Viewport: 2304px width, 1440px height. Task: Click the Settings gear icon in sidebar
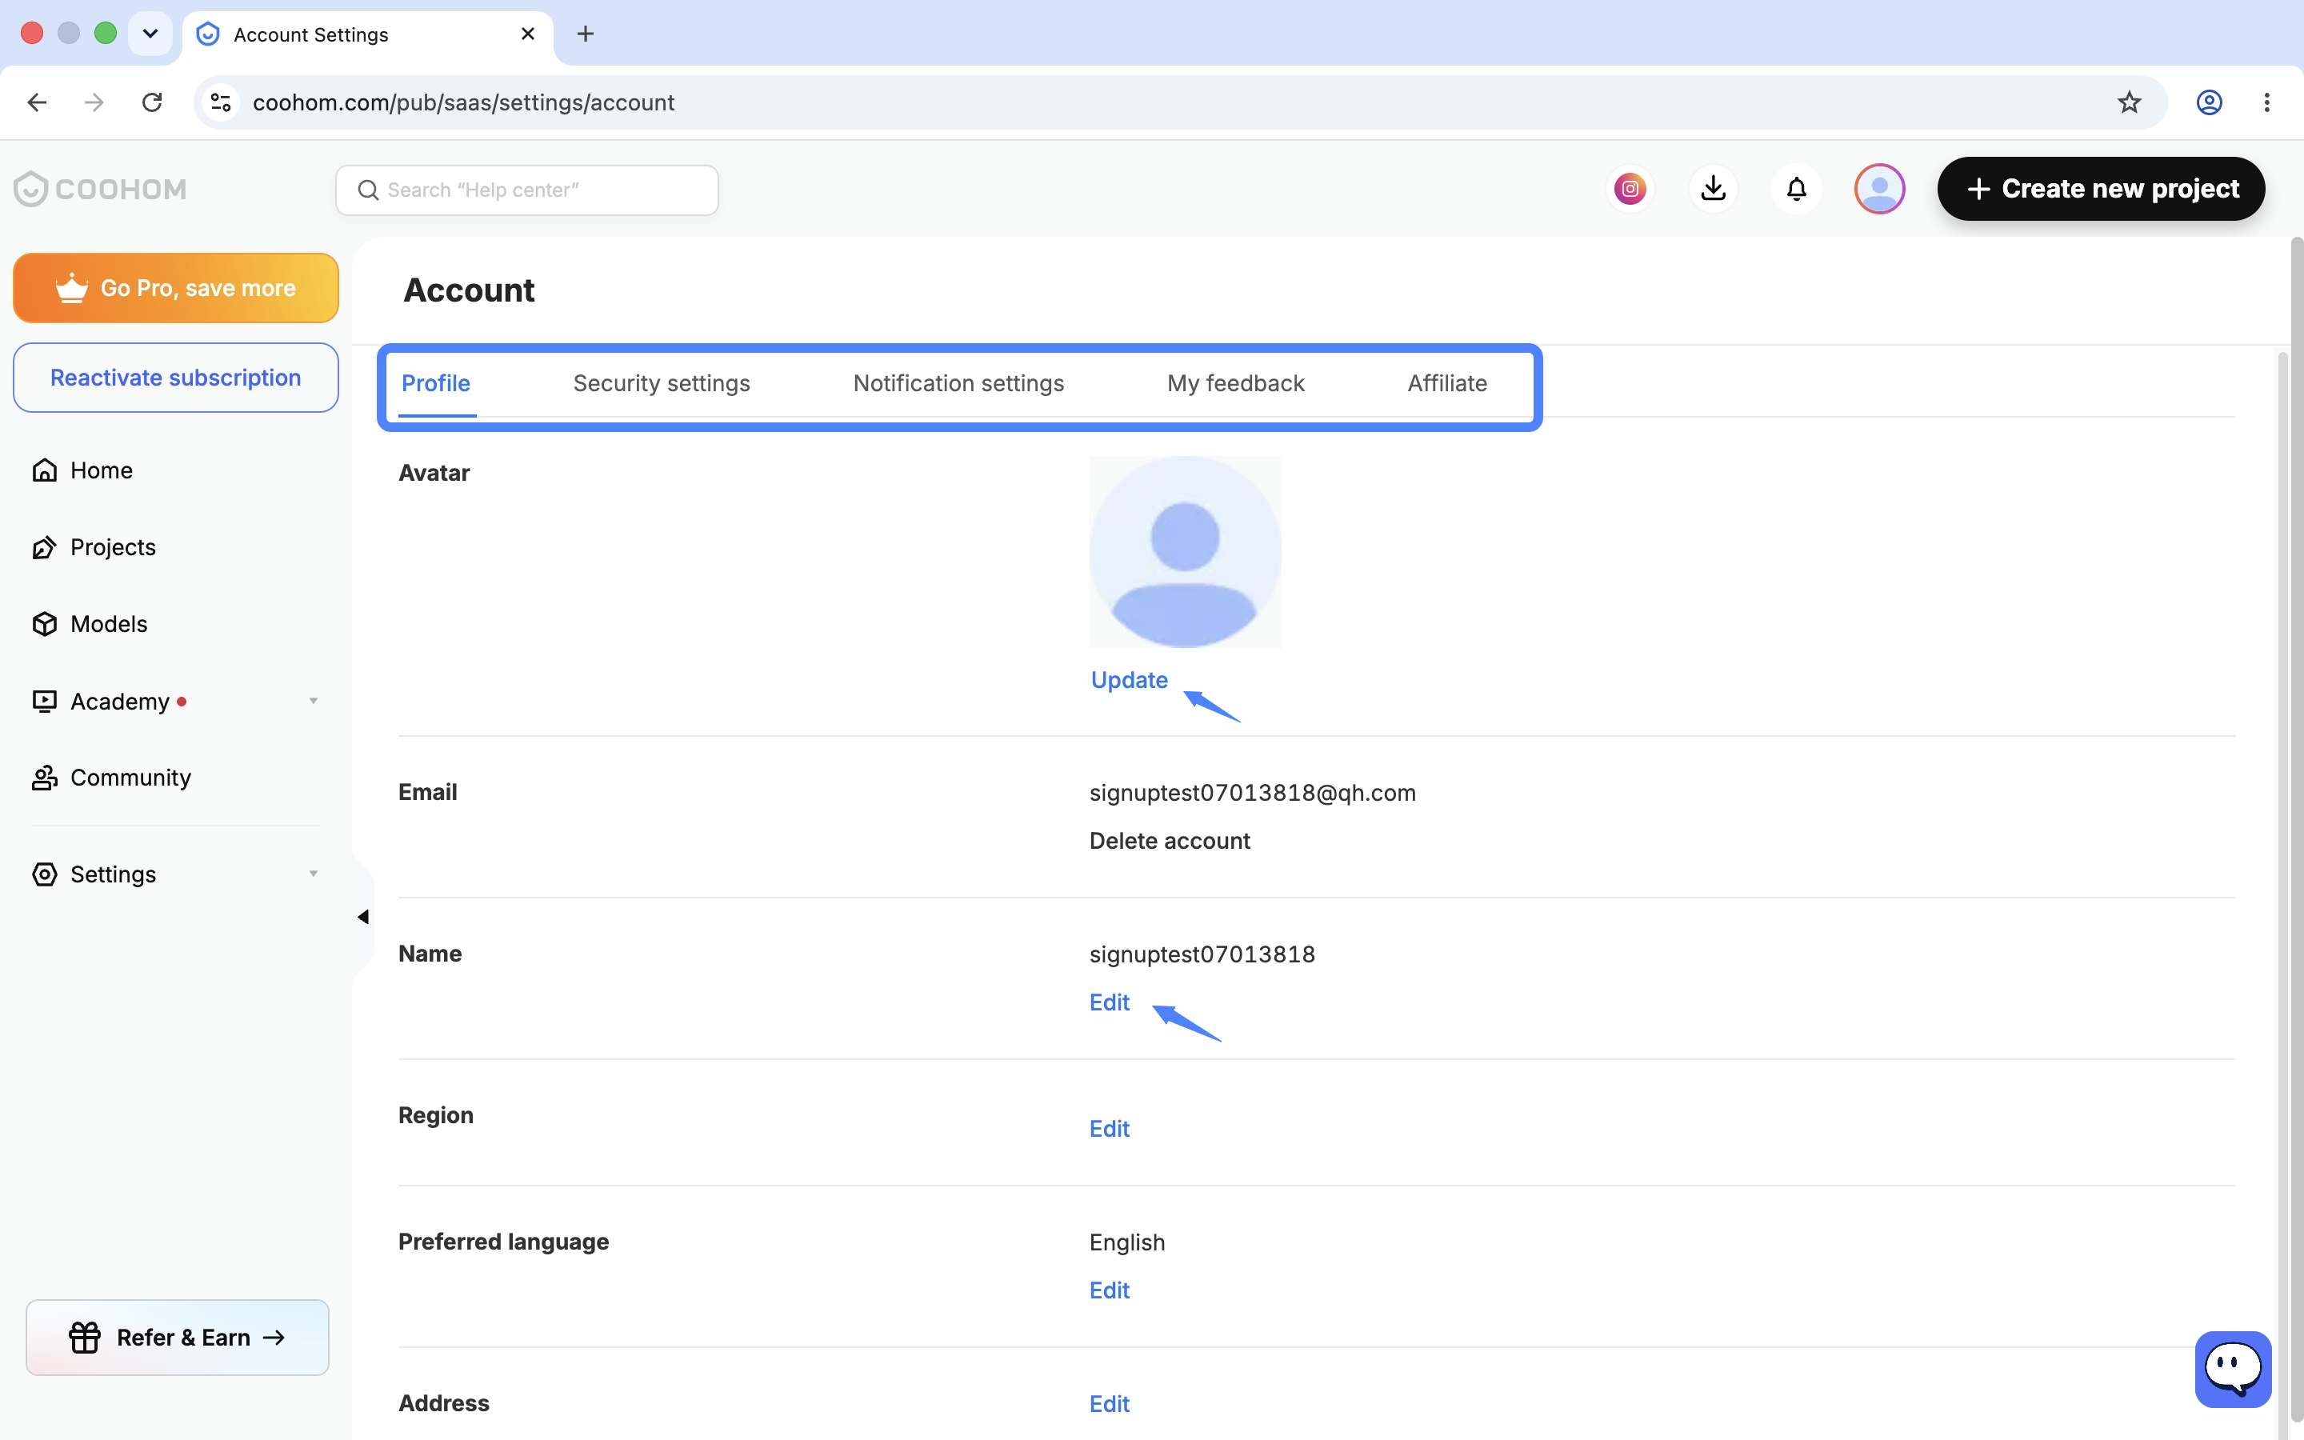click(44, 874)
